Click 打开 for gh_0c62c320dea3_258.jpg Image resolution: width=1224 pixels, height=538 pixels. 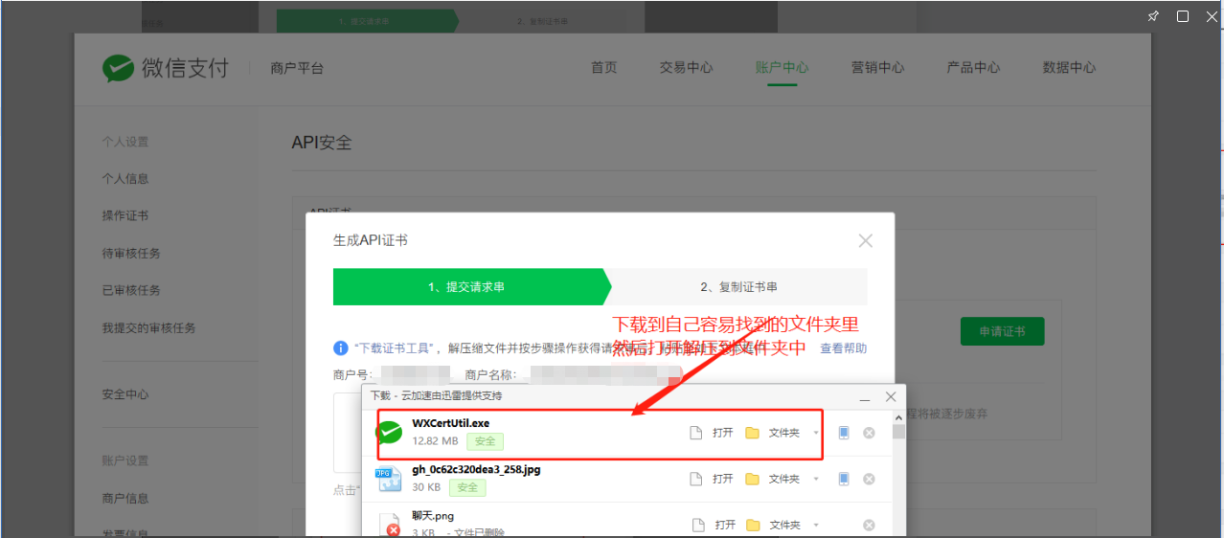click(723, 479)
